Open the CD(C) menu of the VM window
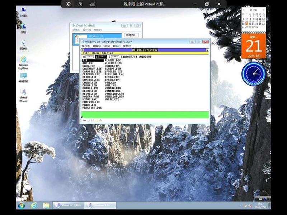This screenshot has width=287, height=215. 107,46
